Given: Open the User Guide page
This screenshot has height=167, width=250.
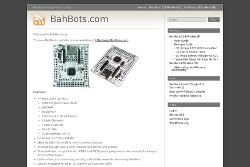Looking at the screenshot, I should (x=181, y=40).
